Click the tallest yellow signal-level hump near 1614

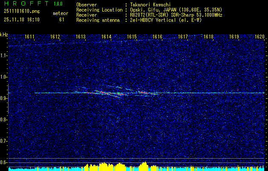[x=104, y=166]
